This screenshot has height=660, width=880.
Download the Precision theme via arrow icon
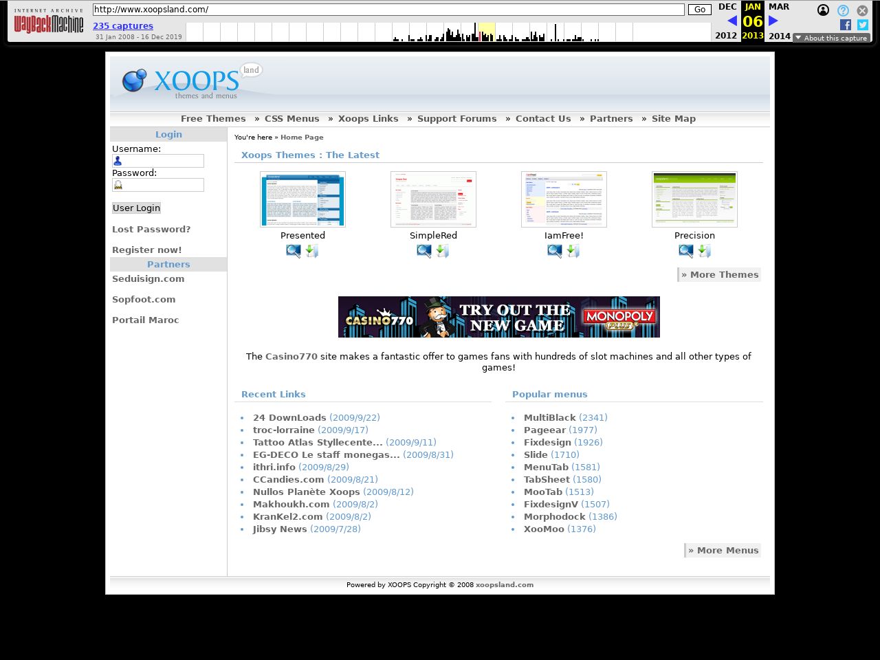point(704,252)
